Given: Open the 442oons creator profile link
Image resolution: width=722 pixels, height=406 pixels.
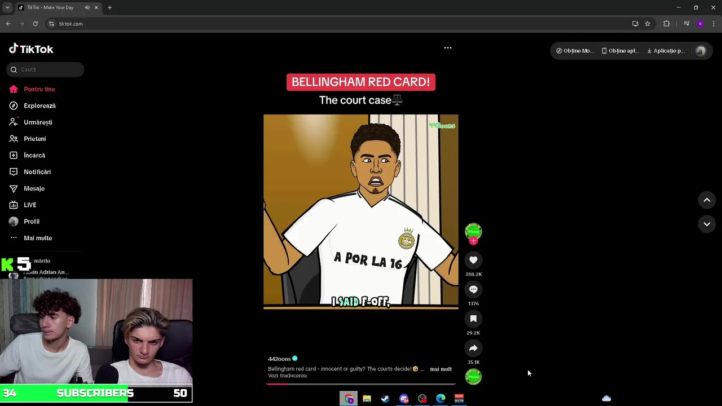Looking at the screenshot, I should pyautogui.click(x=279, y=359).
